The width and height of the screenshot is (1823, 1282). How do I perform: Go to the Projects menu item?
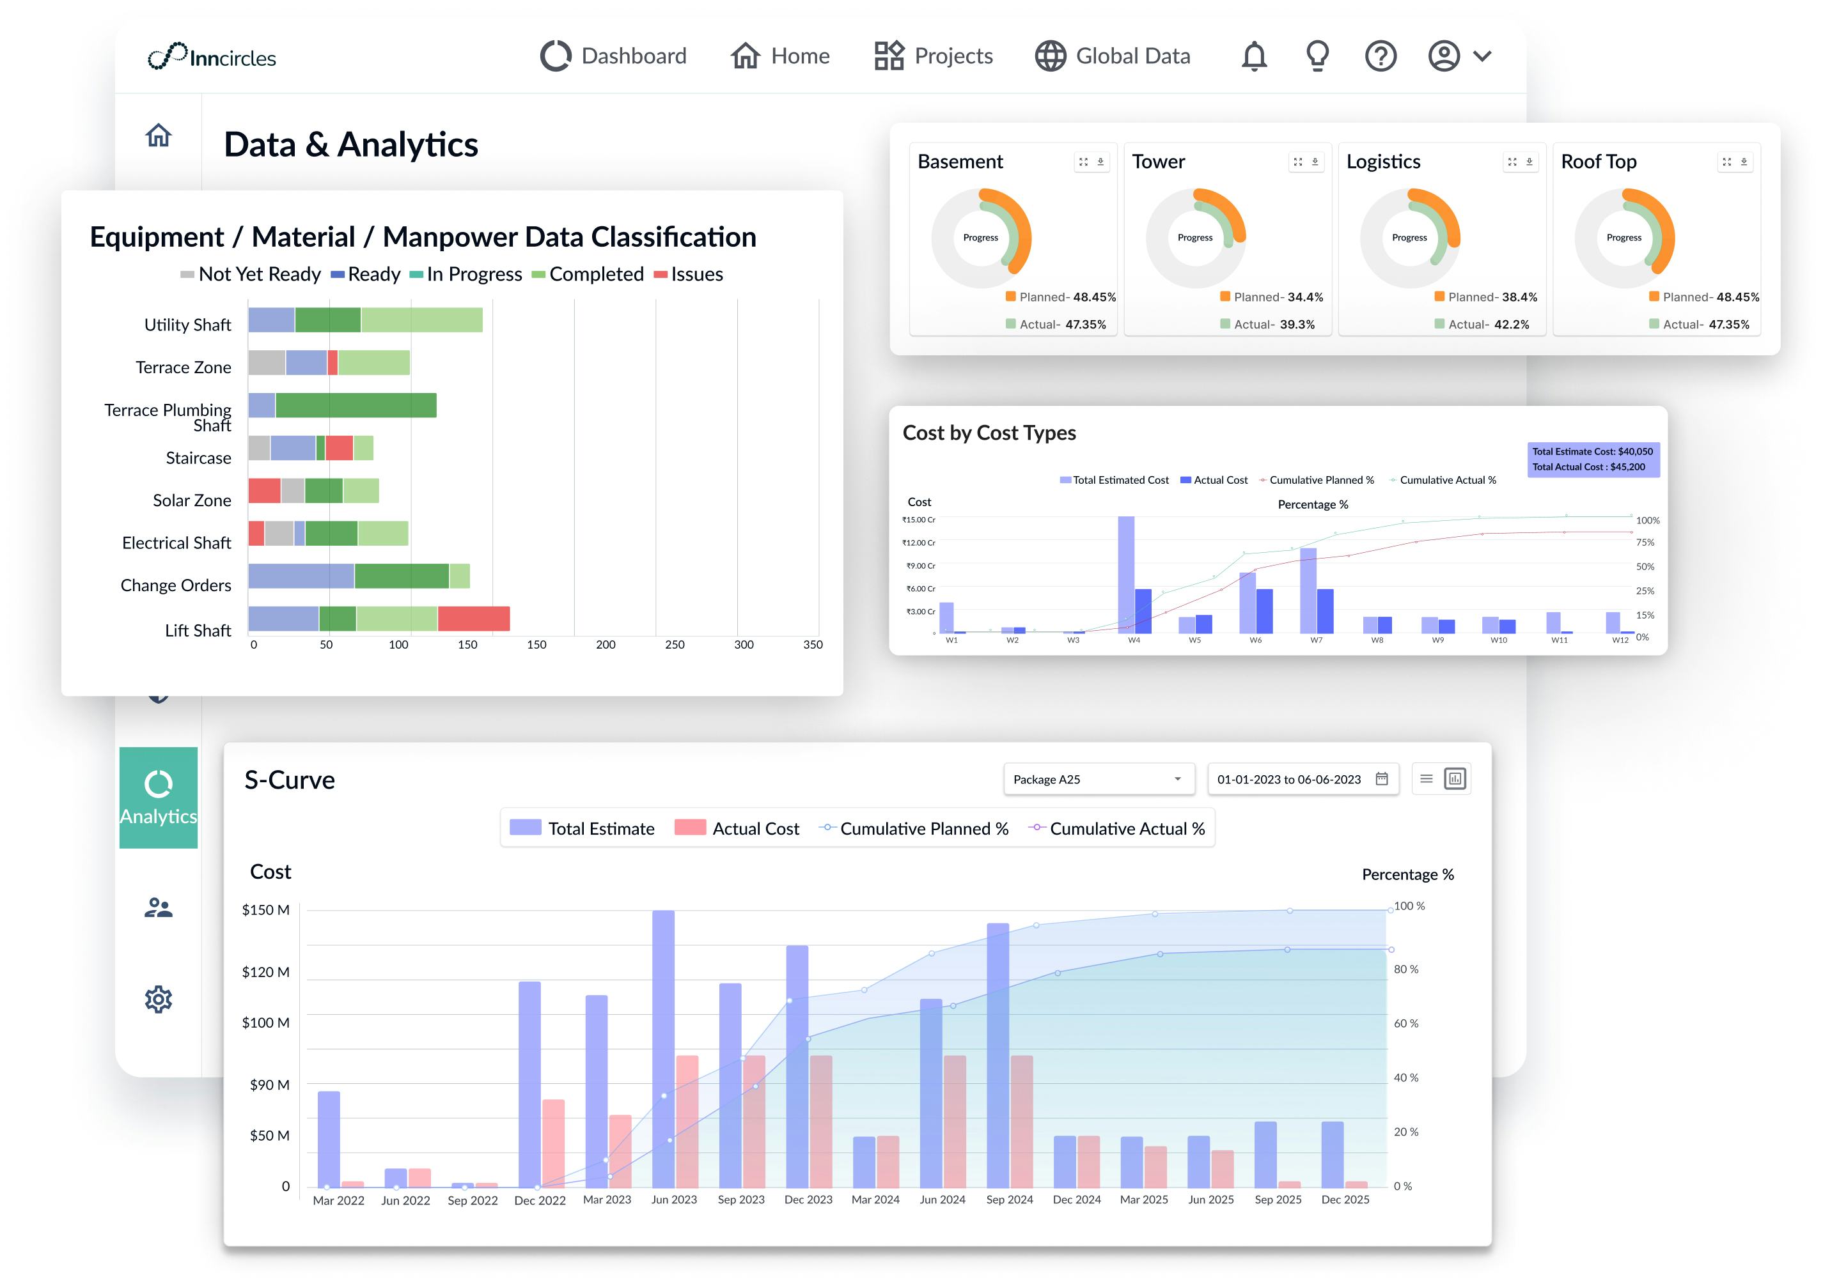933,56
